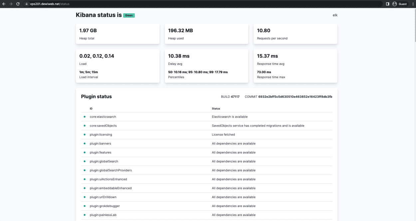The height and width of the screenshot is (221, 416).
Task: Click the address bar URL vps201.dewiweb.net/status
Action: click(x=50, y=4)
